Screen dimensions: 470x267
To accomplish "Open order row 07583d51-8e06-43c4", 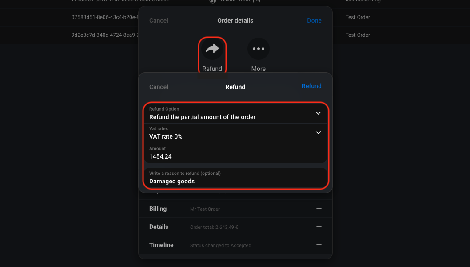I will tap(105, 17).
